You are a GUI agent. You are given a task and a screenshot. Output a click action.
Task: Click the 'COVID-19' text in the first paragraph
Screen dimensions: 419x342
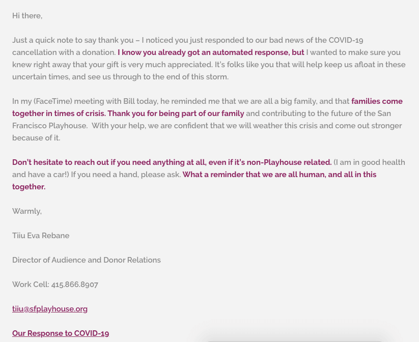[346, 40]
